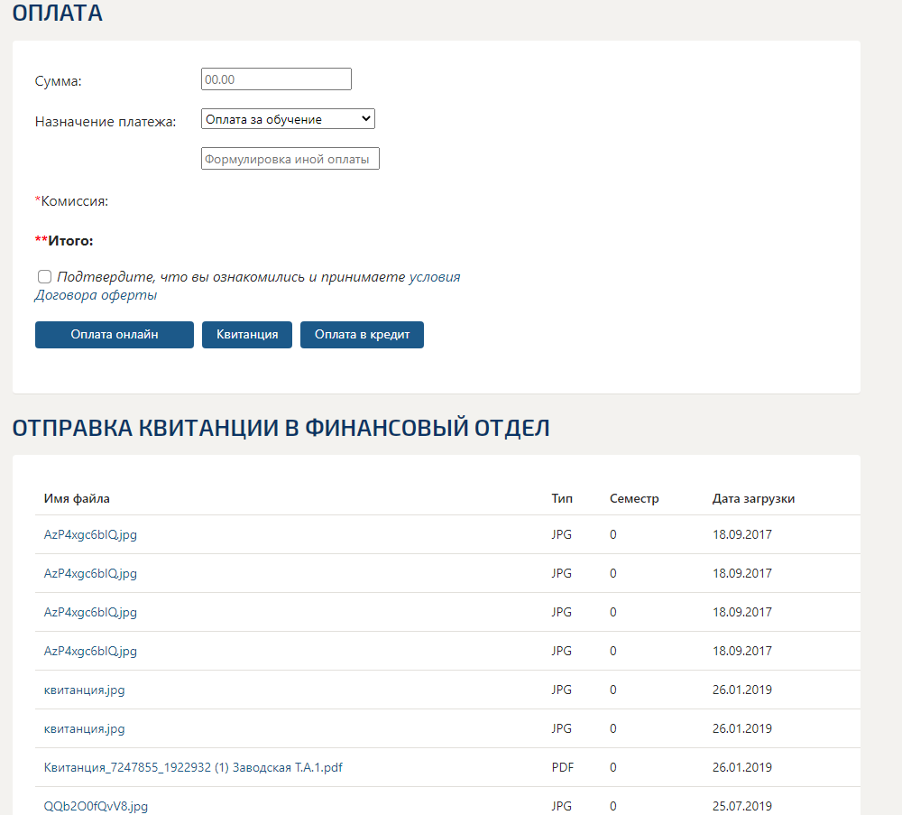Click the Дата загрузки column header

click(753, 498)
